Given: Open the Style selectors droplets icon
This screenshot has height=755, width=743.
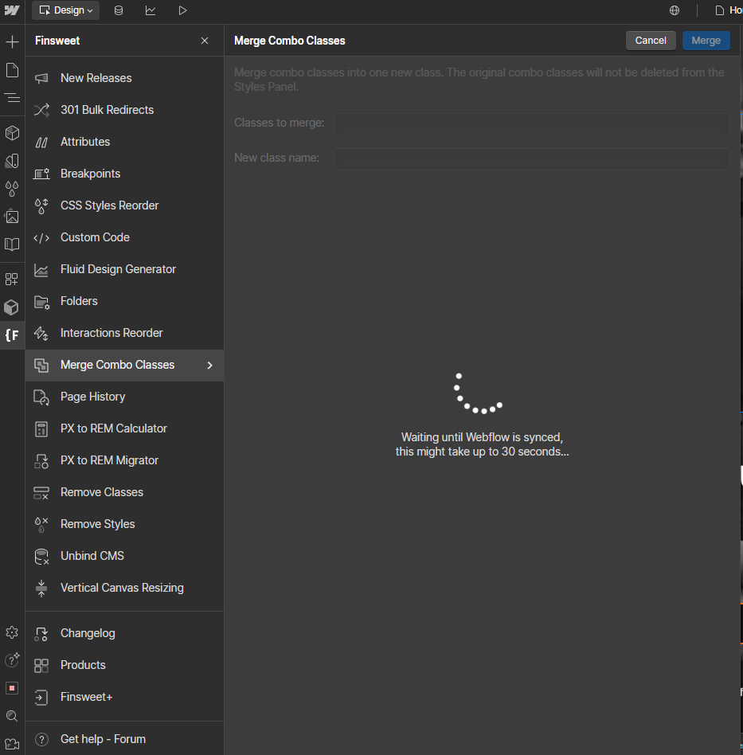Looking at the screenshot, I should click(12, 188).
